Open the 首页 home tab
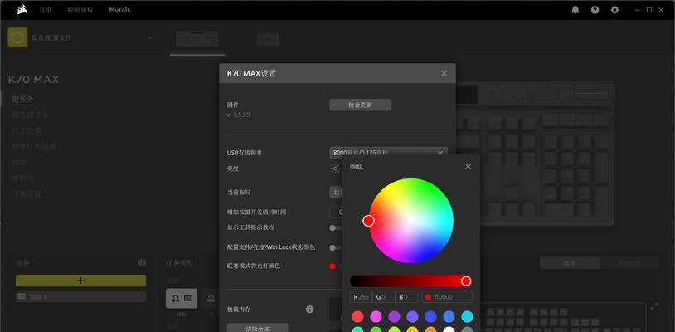 point(46,10)
